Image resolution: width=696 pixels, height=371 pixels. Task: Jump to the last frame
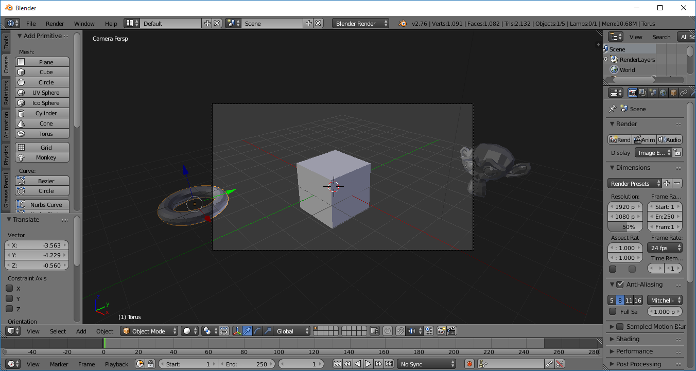(x=389, y=364)
